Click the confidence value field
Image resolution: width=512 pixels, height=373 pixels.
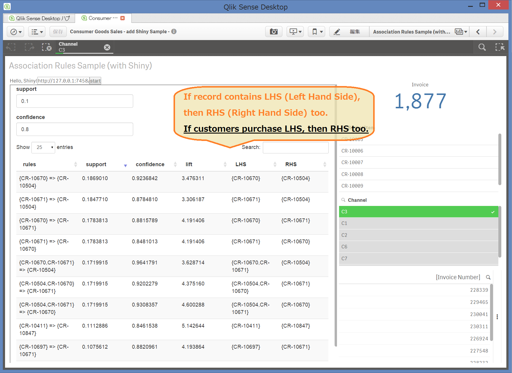click(75, 129)
